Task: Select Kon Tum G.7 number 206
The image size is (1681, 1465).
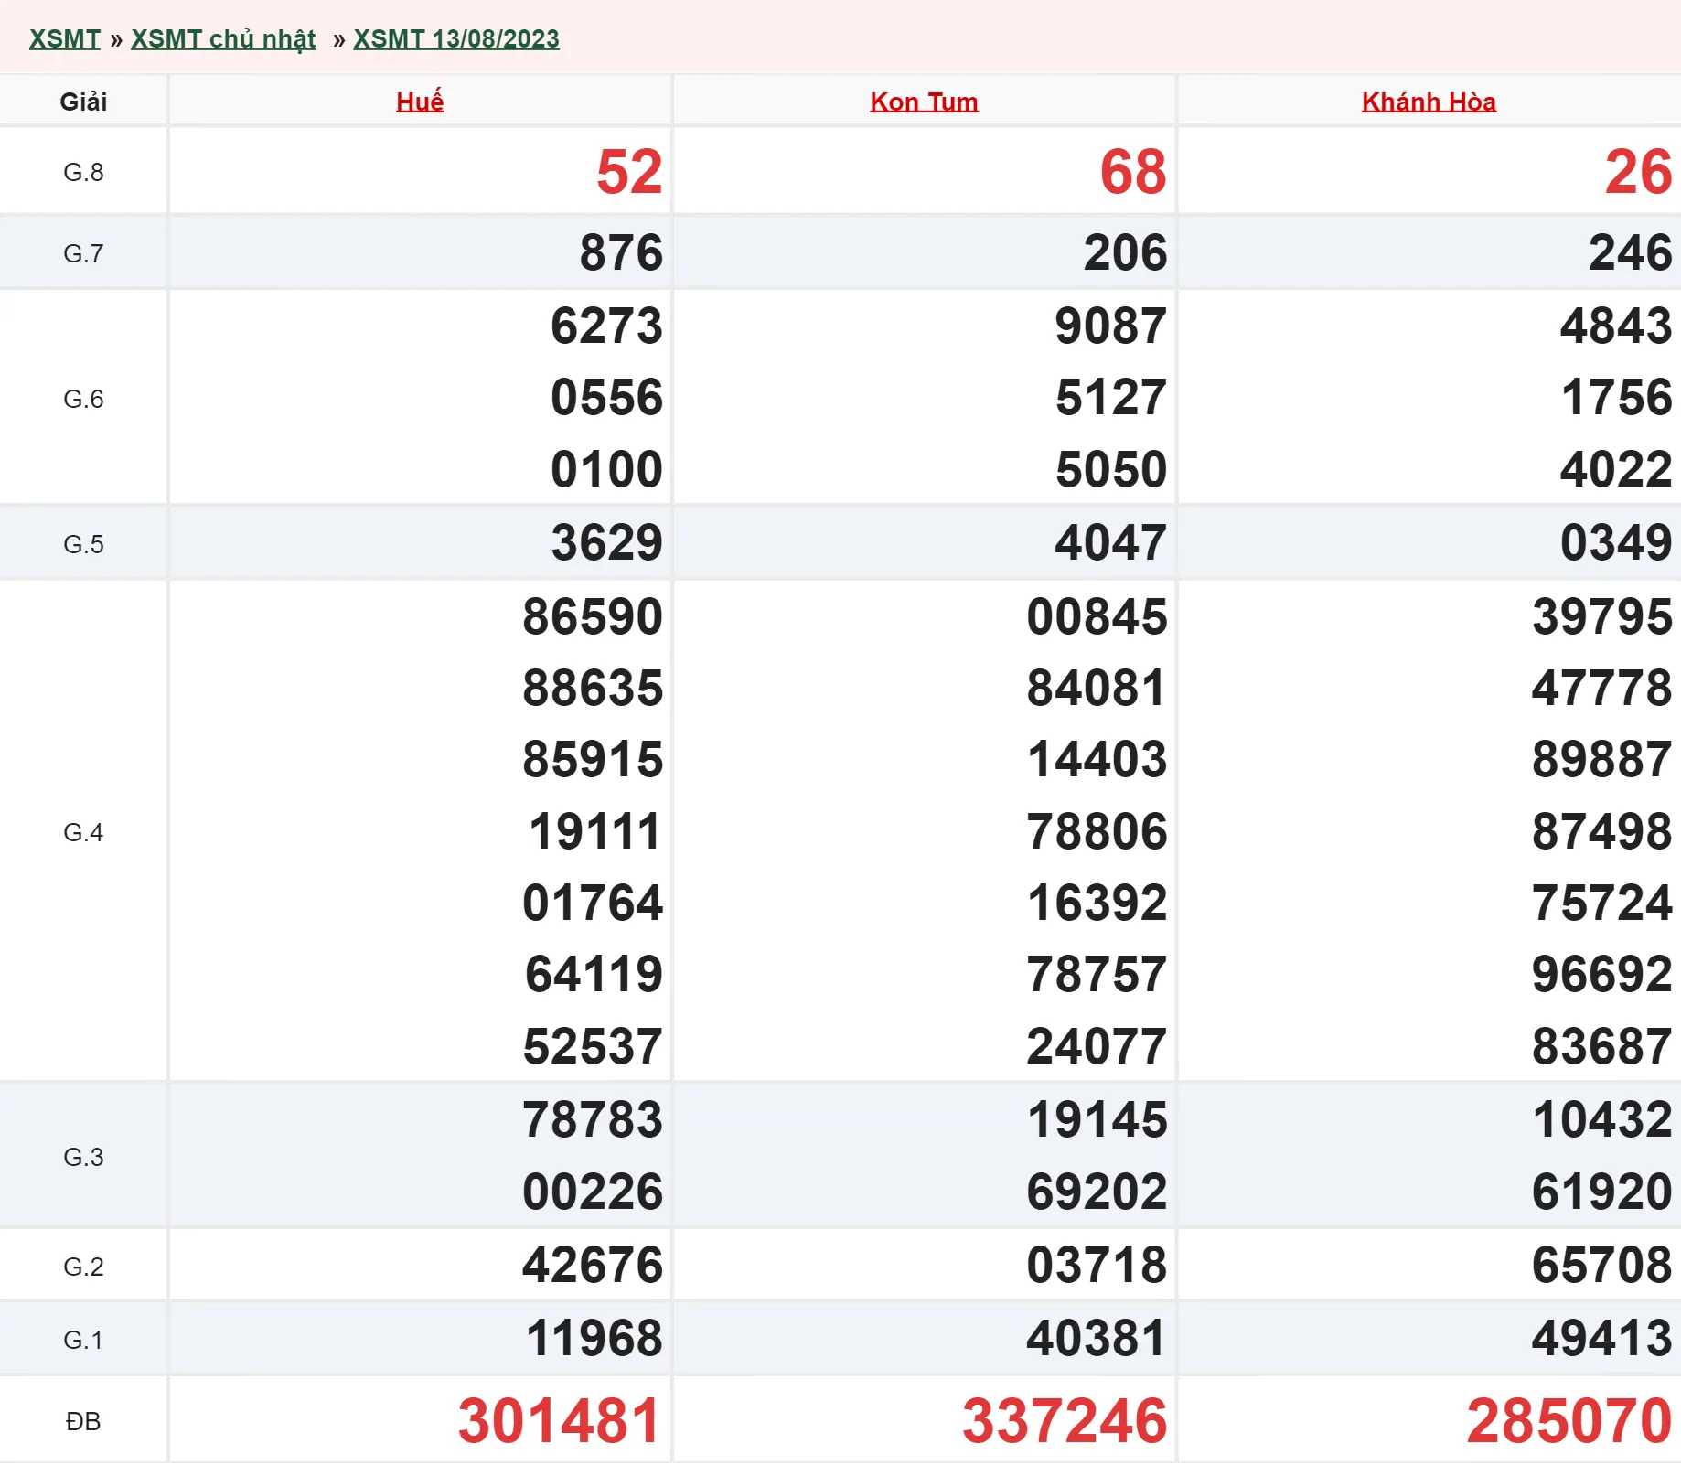Action: point(1125,253)
